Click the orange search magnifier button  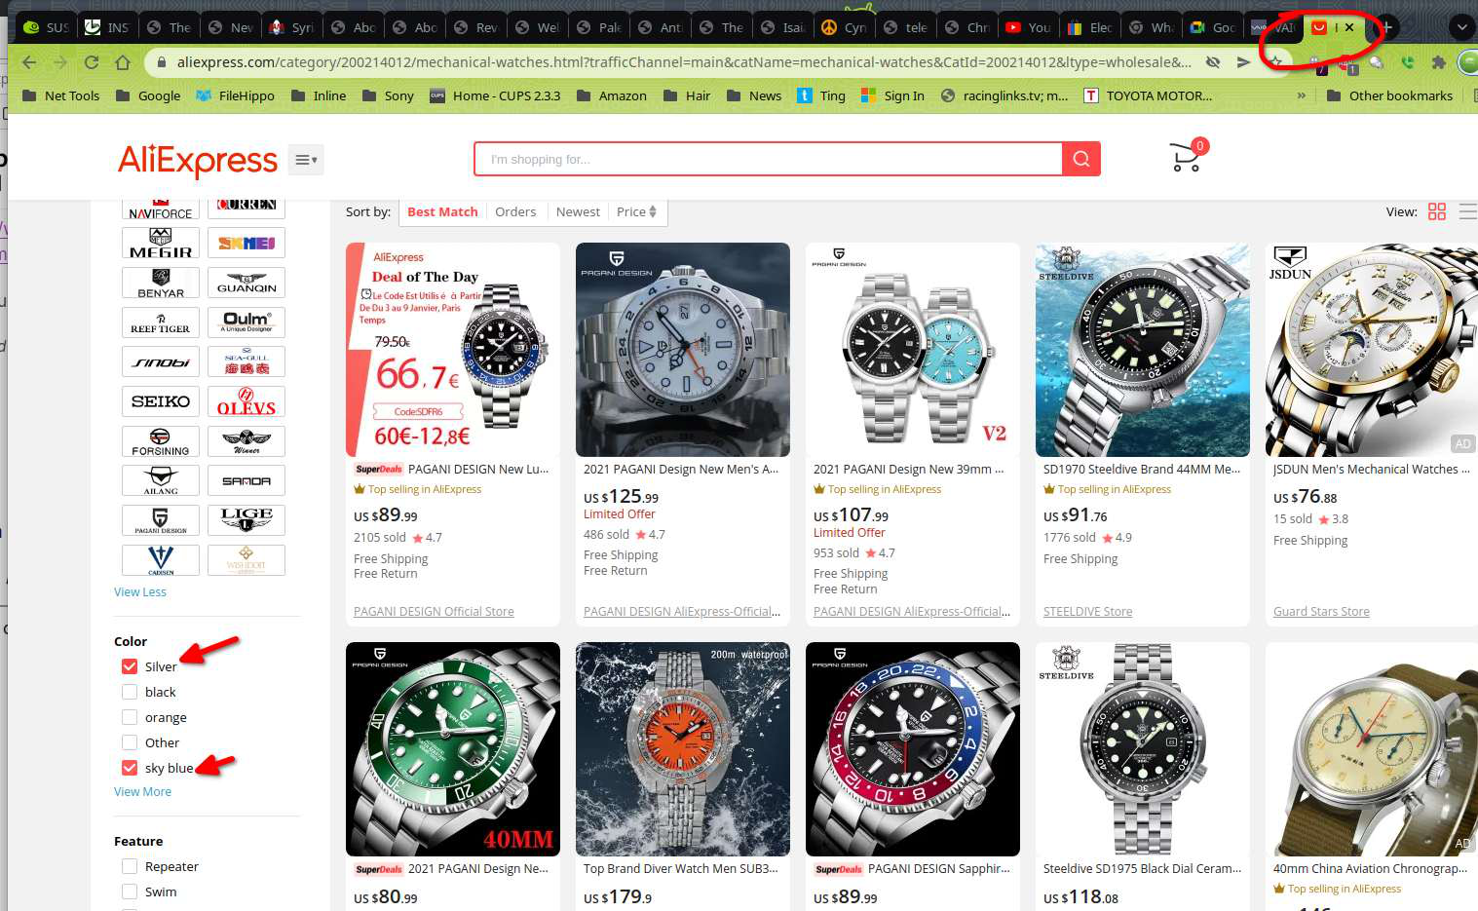1081,159
